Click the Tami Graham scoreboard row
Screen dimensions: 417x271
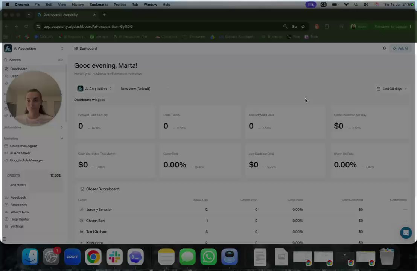242,231
